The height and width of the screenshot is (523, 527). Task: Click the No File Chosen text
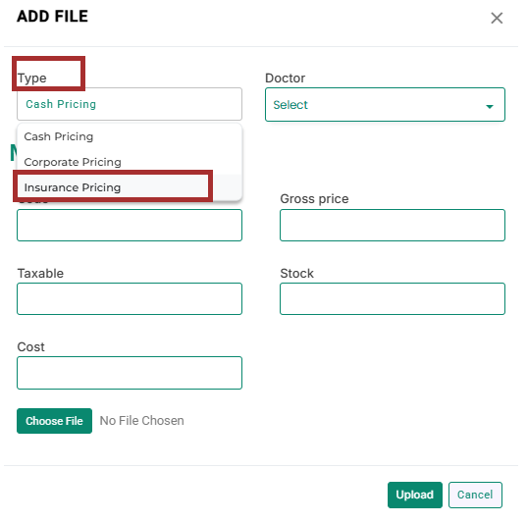click(x=142, y=421)
